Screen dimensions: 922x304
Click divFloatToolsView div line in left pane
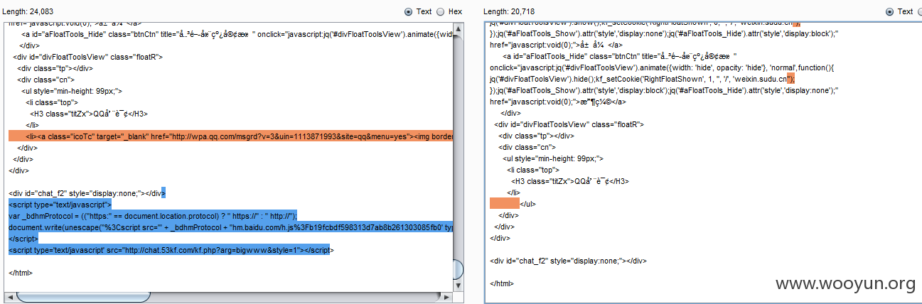coord(87,56)
